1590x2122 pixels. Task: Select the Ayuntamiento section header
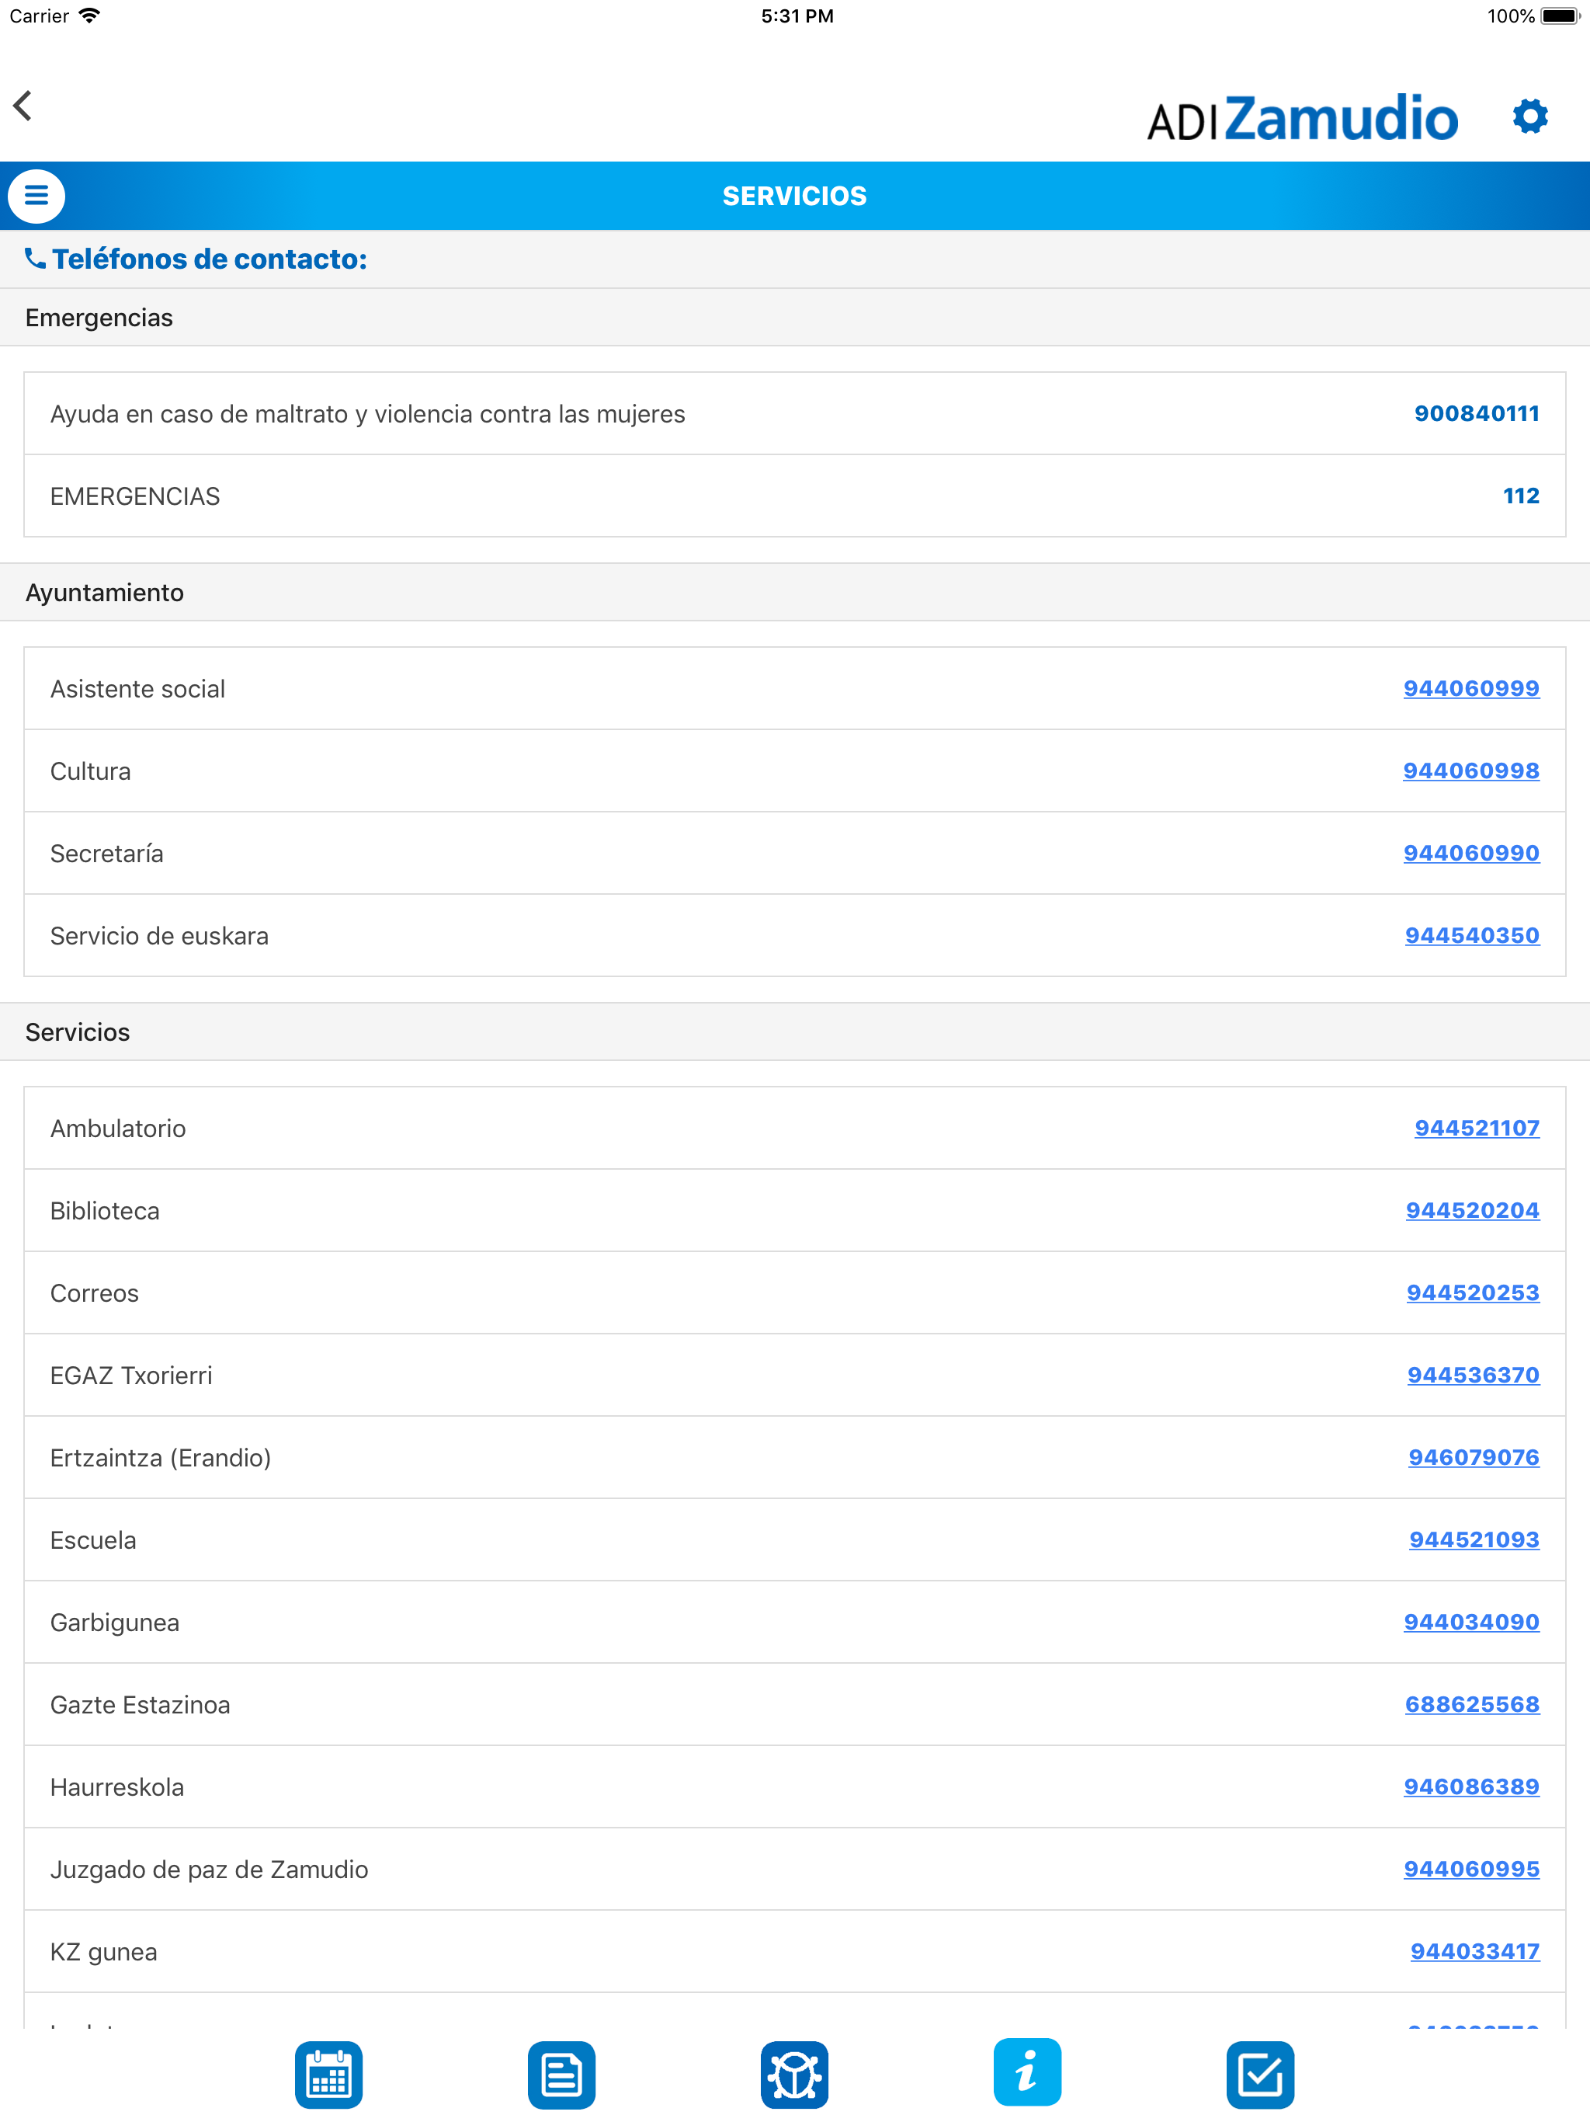tap(795, 593)
